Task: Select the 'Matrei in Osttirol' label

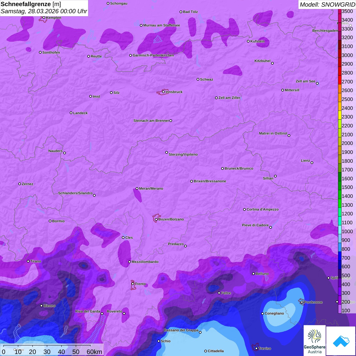Action: point(273,133)
